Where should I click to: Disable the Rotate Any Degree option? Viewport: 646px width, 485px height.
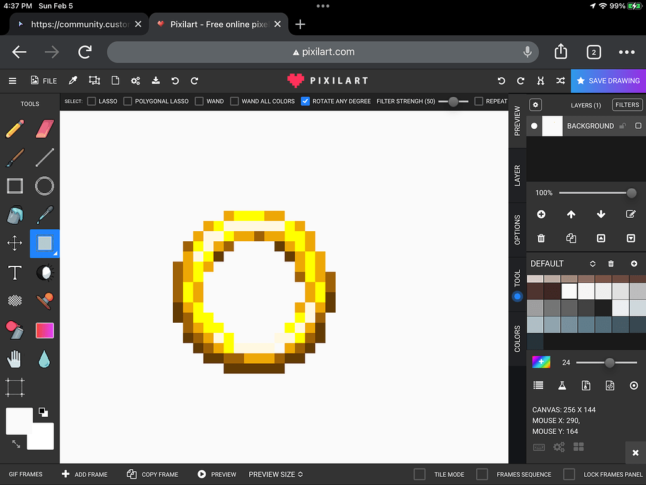click(x=305, y=101)
